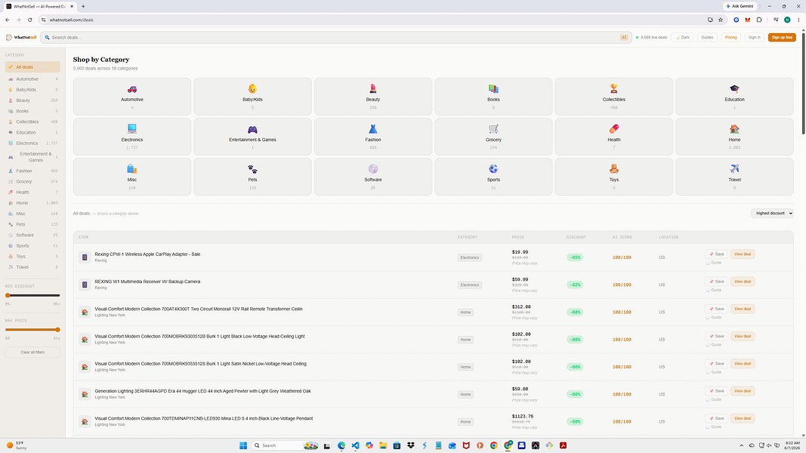The width and height of the screenshot is (806, 453).
Task: Toggle Guide for 700MOBRK9353512S Satin Nickel row
Action: coord(713,372)
